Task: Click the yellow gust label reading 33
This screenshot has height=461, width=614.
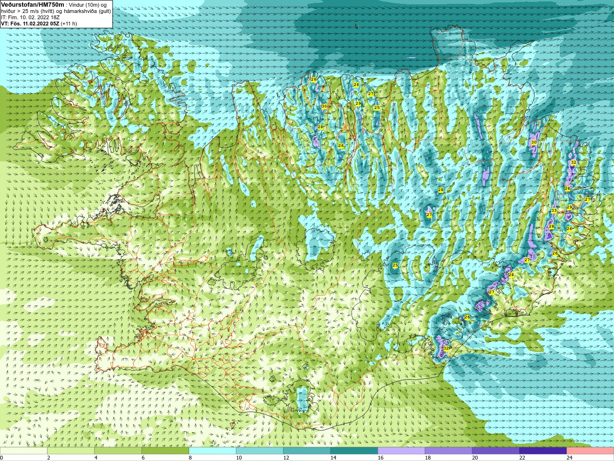Action: [x=554, y=210]
